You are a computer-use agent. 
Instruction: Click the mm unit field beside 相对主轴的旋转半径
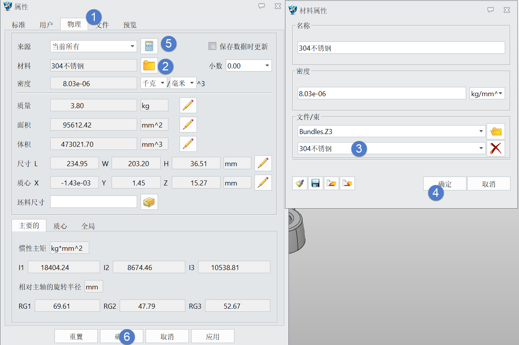(94, 286)
